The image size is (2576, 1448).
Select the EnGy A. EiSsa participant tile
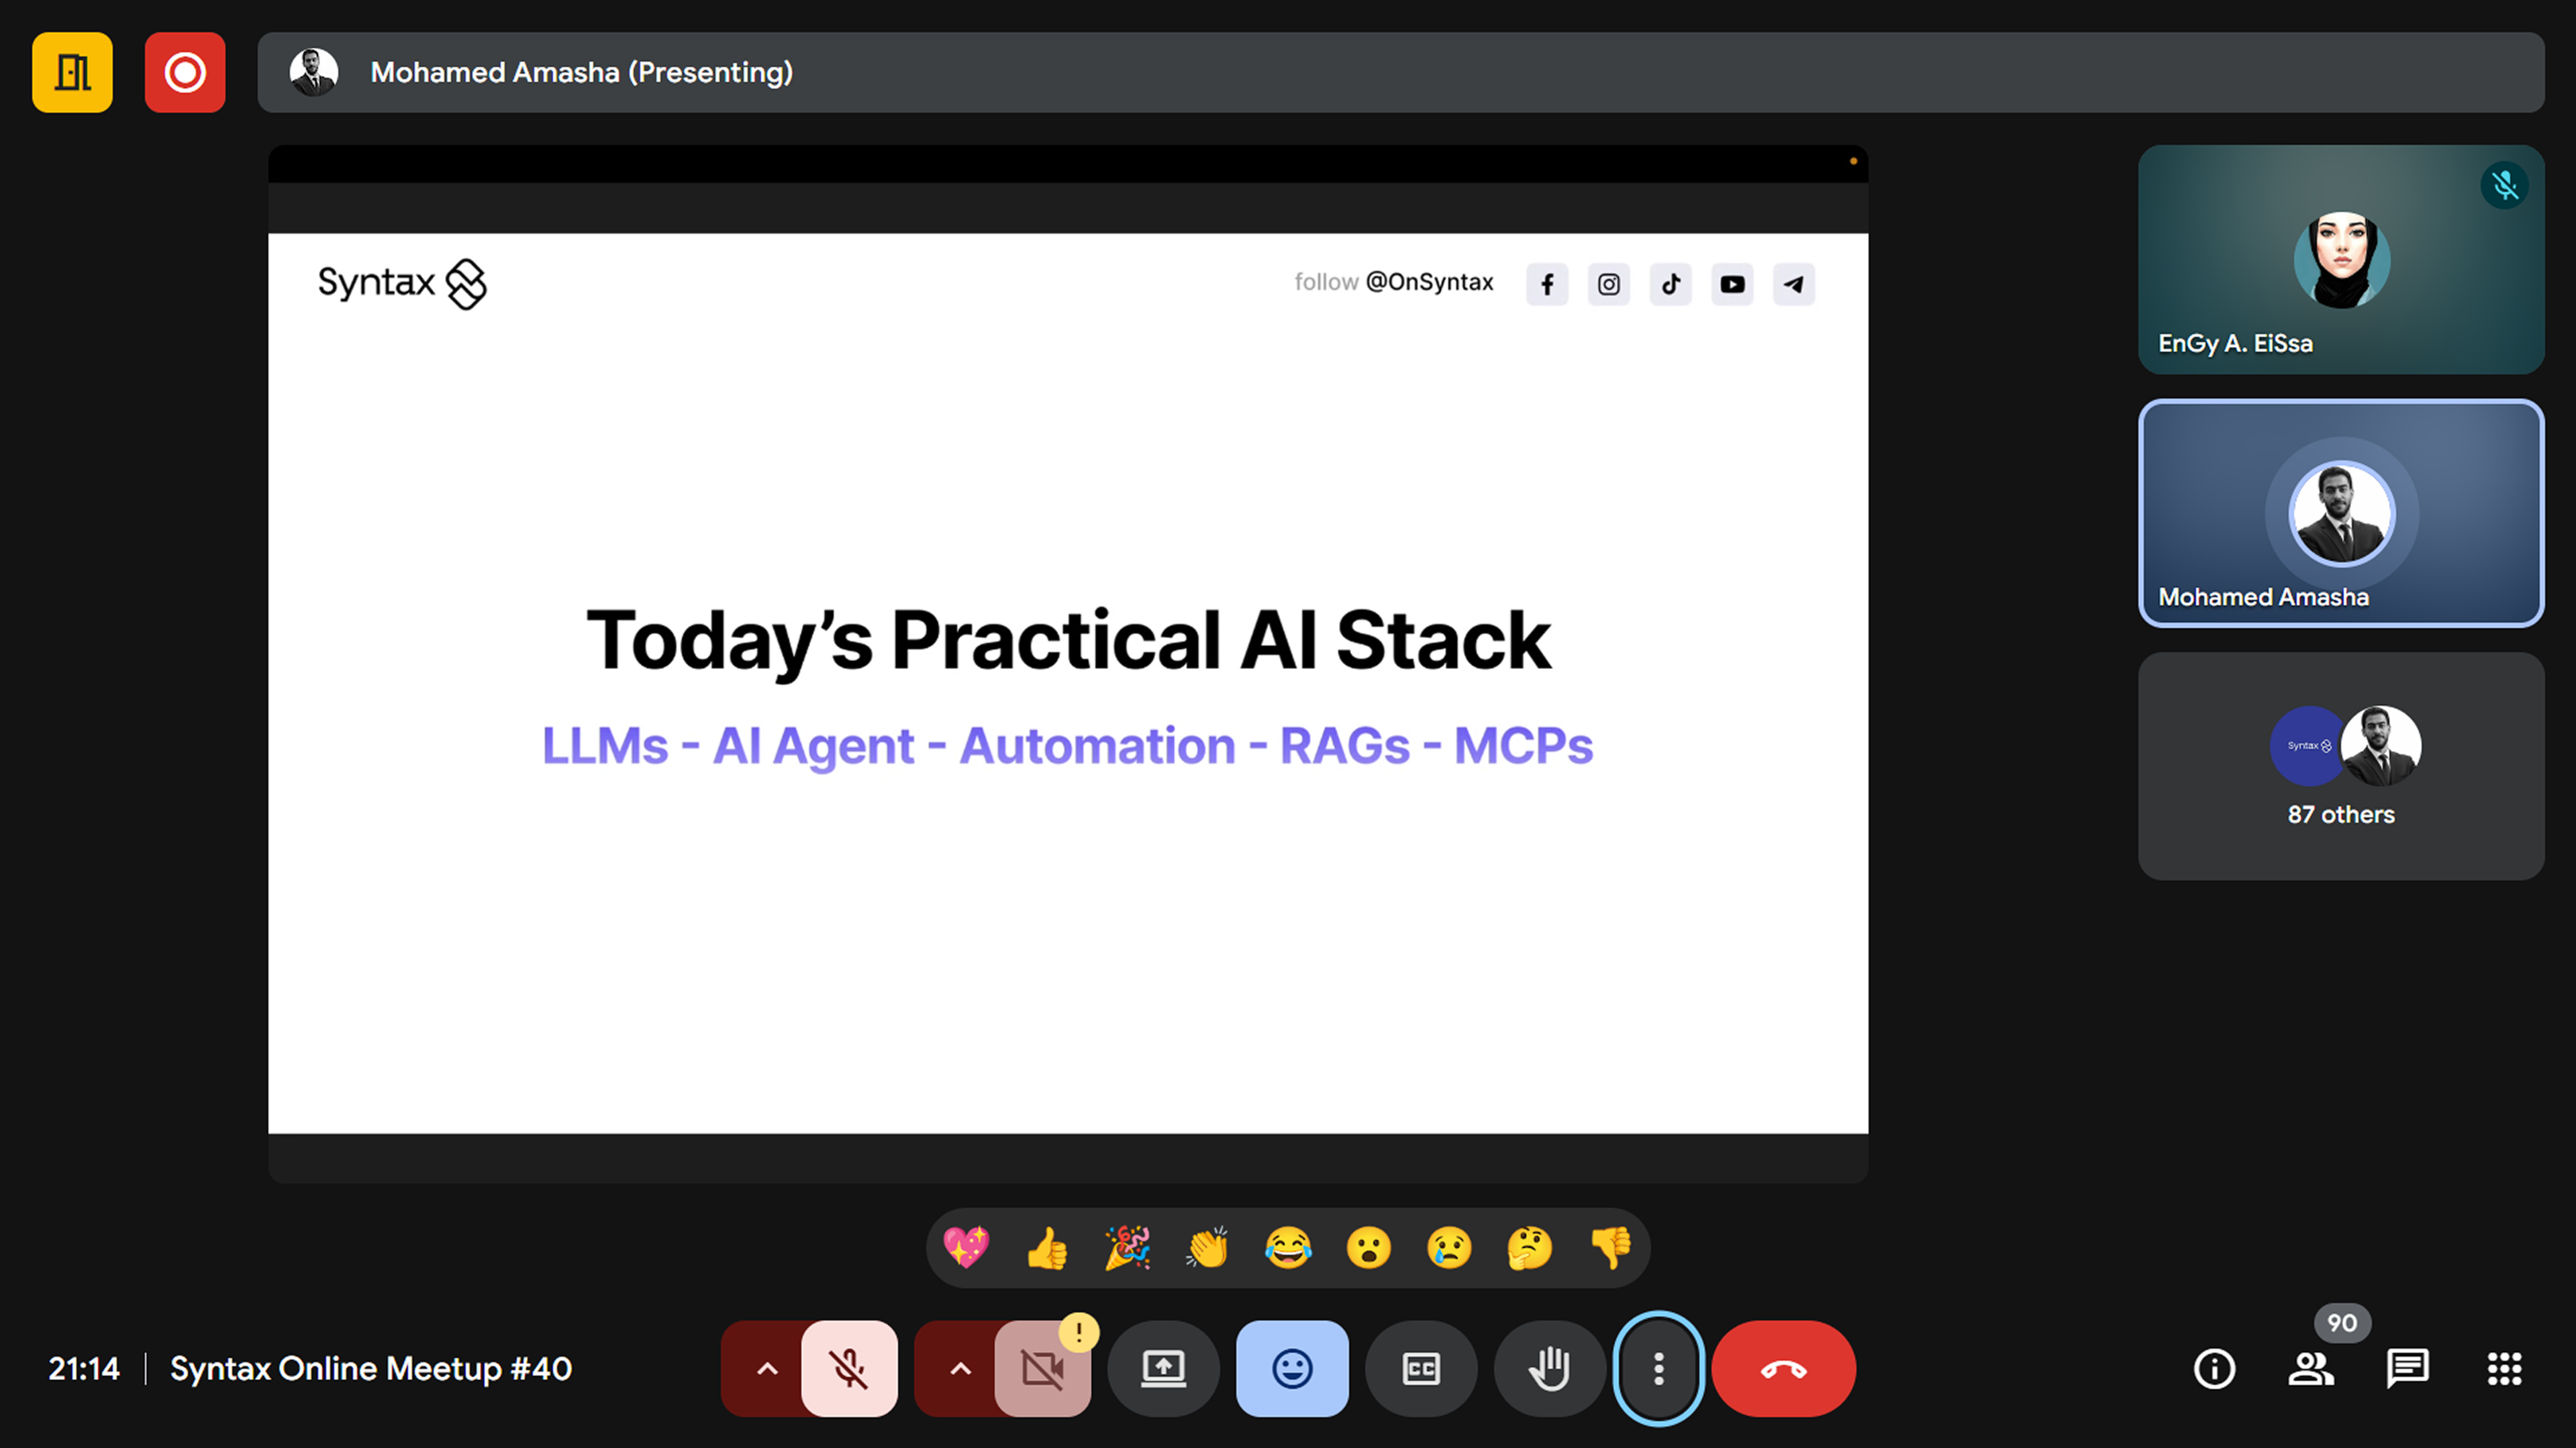tap(2341, 259)
